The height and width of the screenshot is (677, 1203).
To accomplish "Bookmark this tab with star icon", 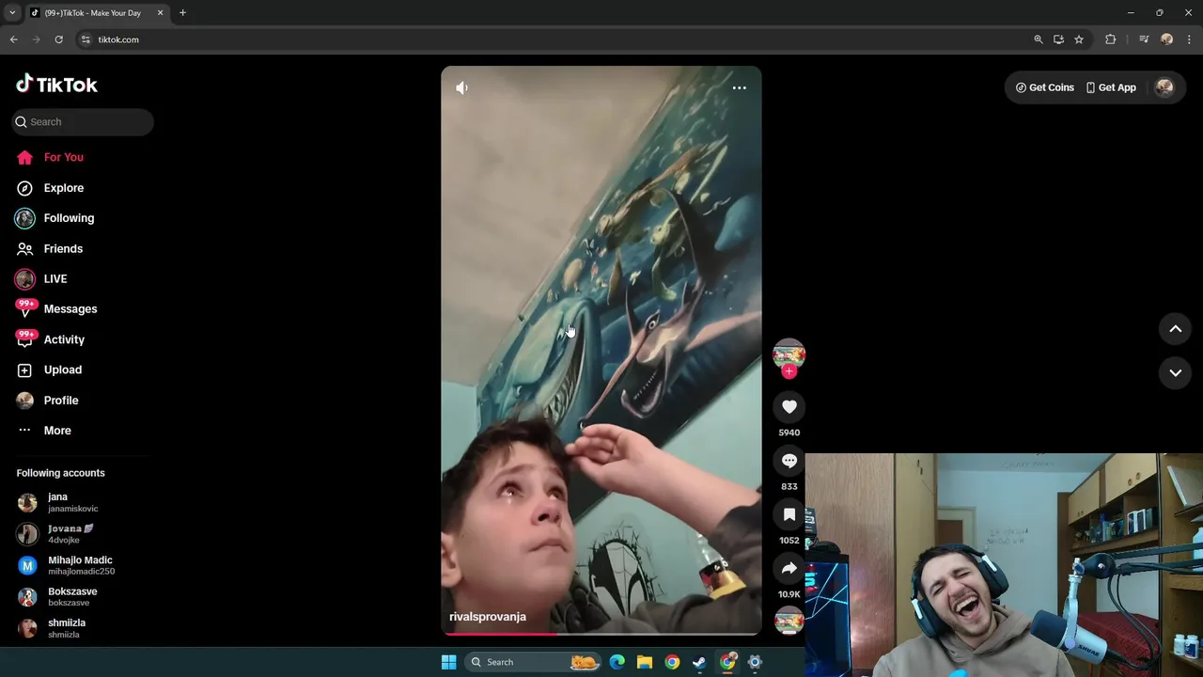I will 1079,39.
